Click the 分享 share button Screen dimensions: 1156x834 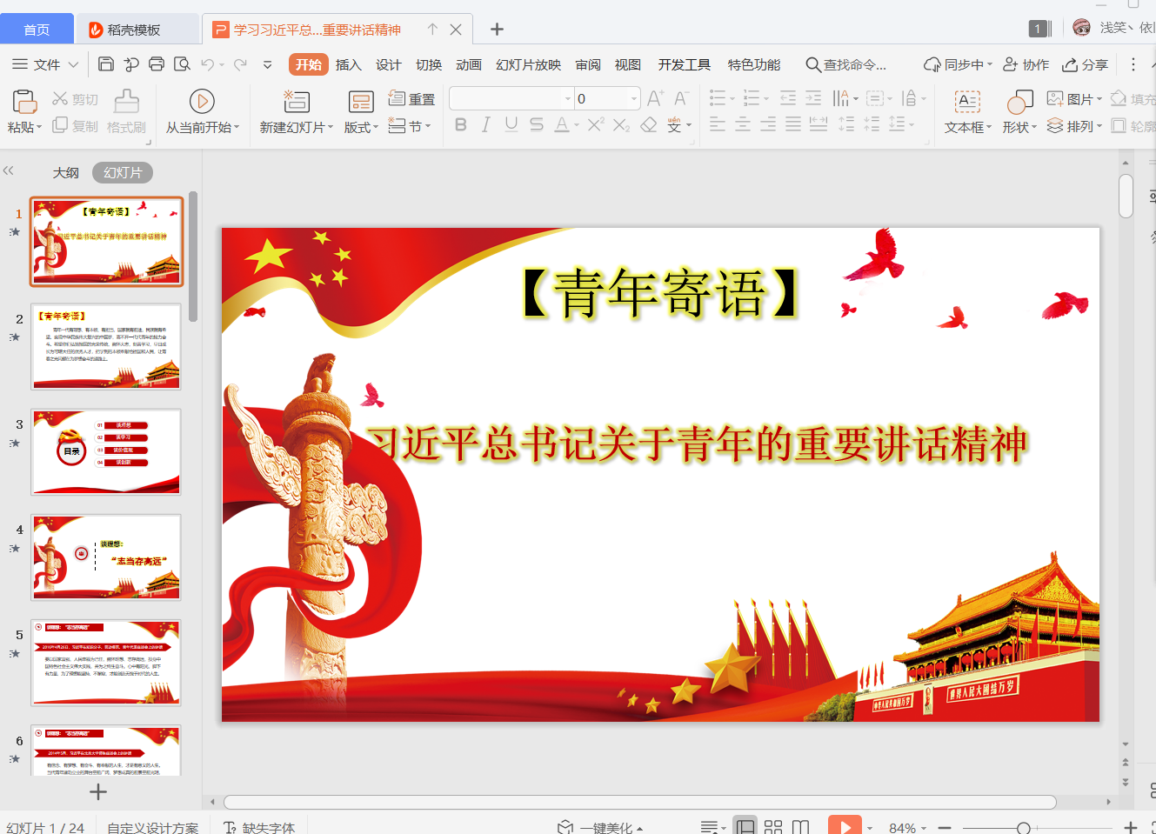[1086, 64]
